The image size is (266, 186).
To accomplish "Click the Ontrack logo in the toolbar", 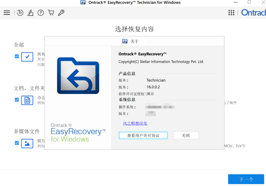I will coord(253,12).
